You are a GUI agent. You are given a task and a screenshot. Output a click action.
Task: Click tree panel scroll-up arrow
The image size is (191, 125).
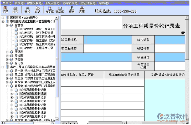[57, 18]
